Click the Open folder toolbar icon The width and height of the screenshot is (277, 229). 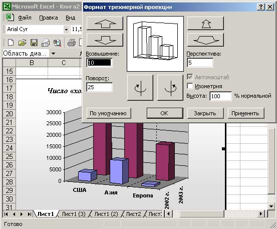pyautogui.click(x=22, y=43)
